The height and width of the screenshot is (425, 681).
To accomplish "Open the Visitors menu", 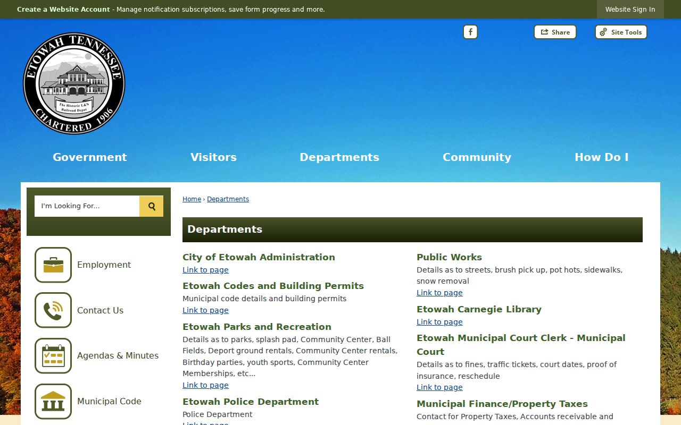I will [213, 157].
